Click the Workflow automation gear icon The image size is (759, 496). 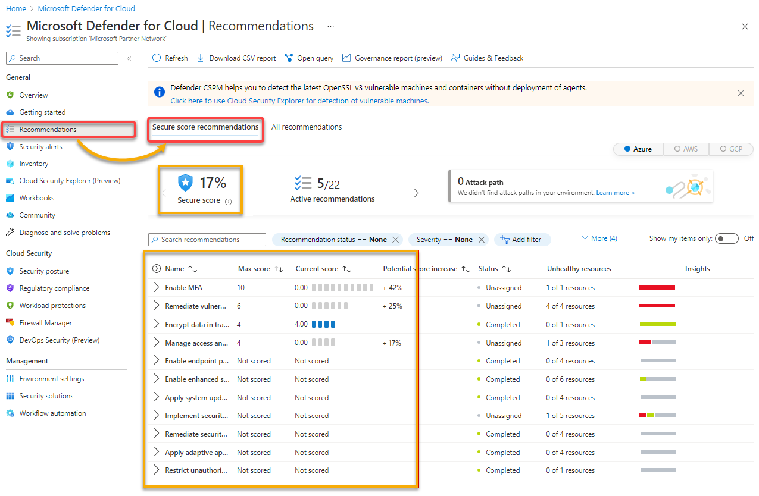10,413
